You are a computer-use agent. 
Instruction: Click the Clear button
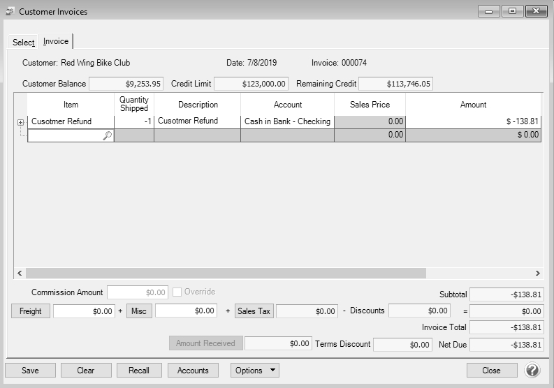click(86, 371)
